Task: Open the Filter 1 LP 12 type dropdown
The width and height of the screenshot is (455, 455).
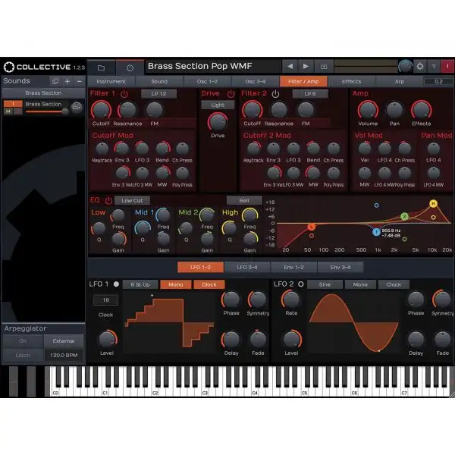Action: click(158, 94)
